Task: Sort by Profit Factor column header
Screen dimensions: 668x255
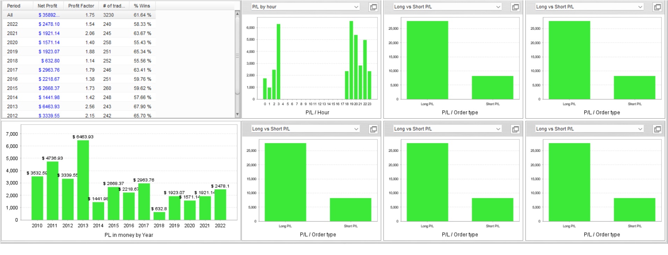Action: point(81,6)
